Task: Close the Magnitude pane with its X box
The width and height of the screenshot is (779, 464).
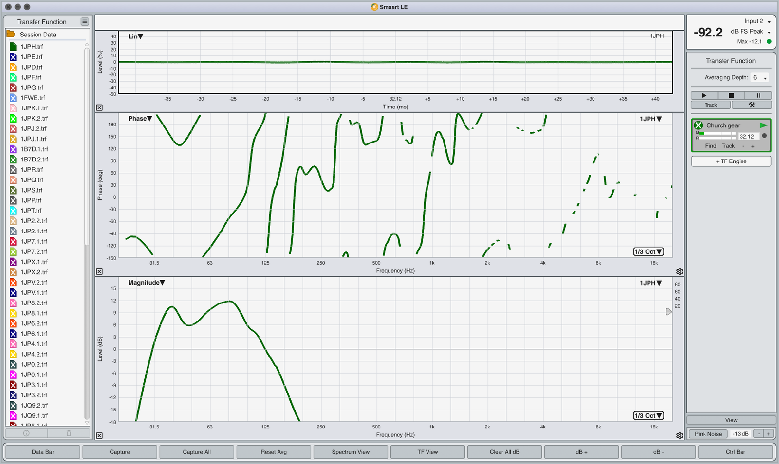Action: click(x=99, y=435)
